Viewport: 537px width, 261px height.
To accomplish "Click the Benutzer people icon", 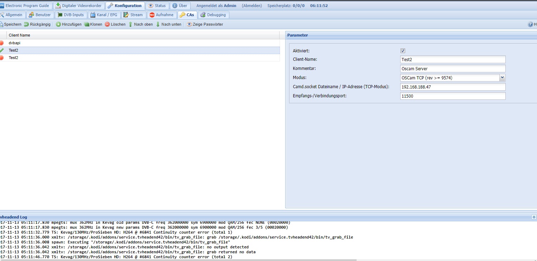I will pos(31,15).
